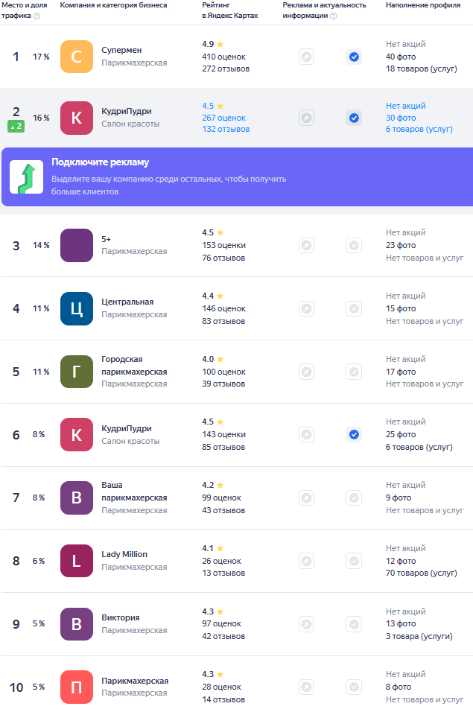Open the 267 оценок link
The image size is (473, 715).
pyautogui.click(x=224, y=118)
